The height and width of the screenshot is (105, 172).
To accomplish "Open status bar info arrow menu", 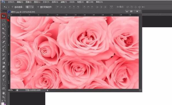I will (x=48, y=90).
